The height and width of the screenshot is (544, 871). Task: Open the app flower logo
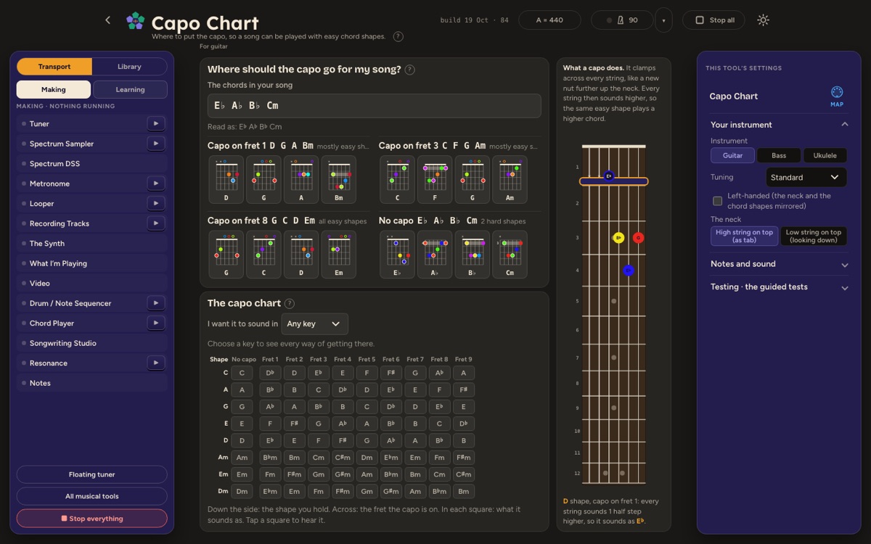(135, 20)
